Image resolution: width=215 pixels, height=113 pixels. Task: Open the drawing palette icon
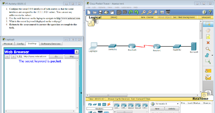(162, 12)
